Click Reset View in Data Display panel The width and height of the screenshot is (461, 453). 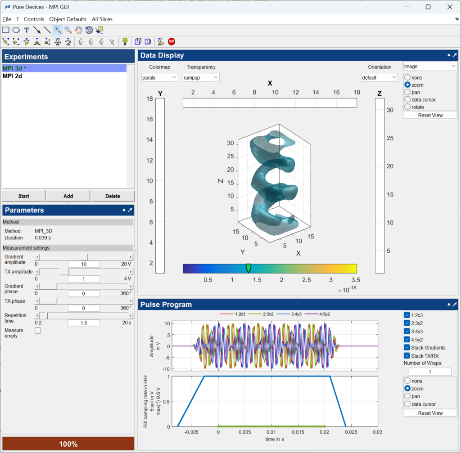(x=430, y=115)
